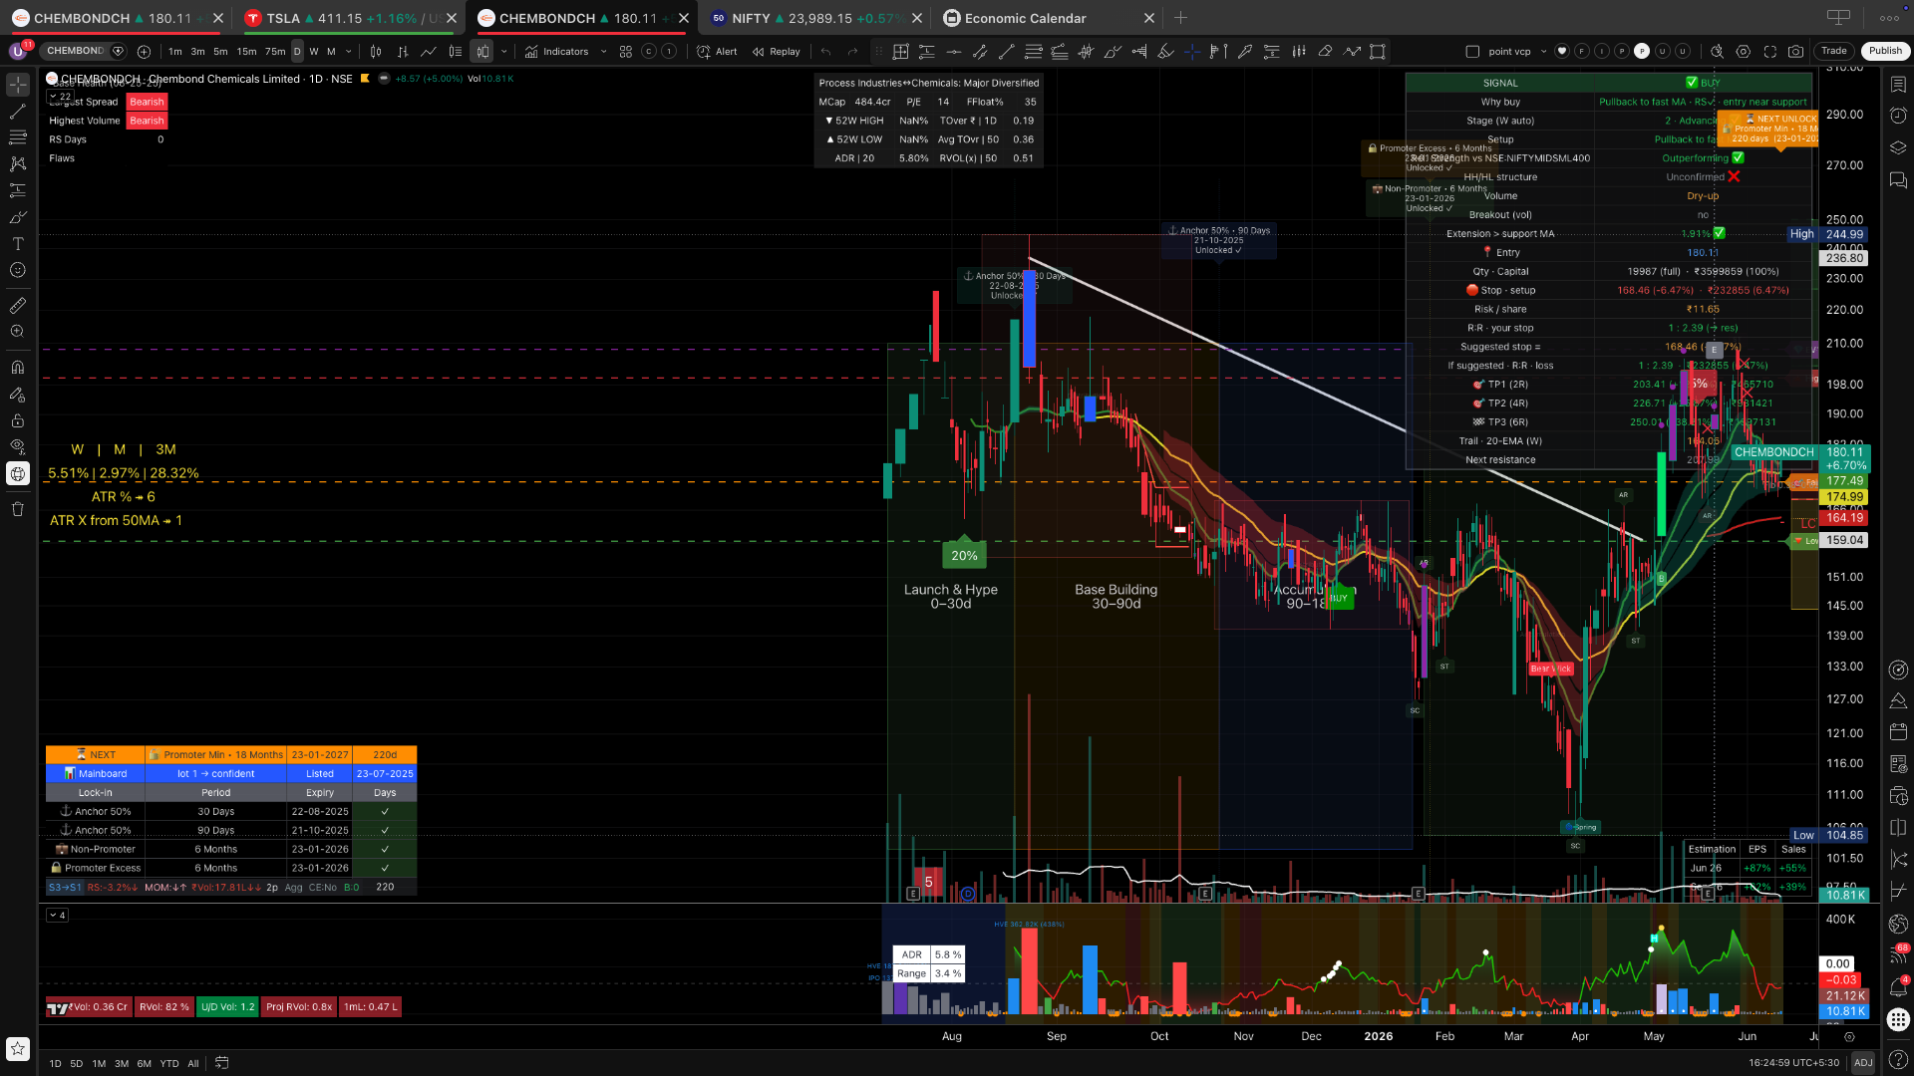Open the watchlist panel icon in right sidebar

pos(1898,85)
